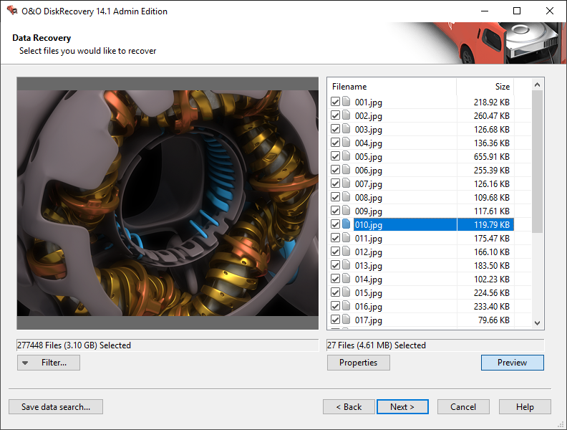Open the Filter dropdown

pyautogui.click(x=49, y=363)
